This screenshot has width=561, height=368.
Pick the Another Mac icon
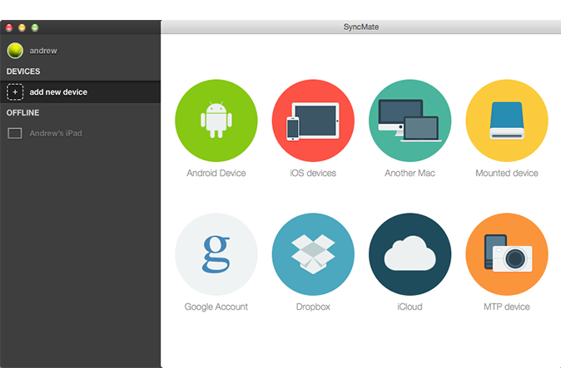tap(410, 120)
